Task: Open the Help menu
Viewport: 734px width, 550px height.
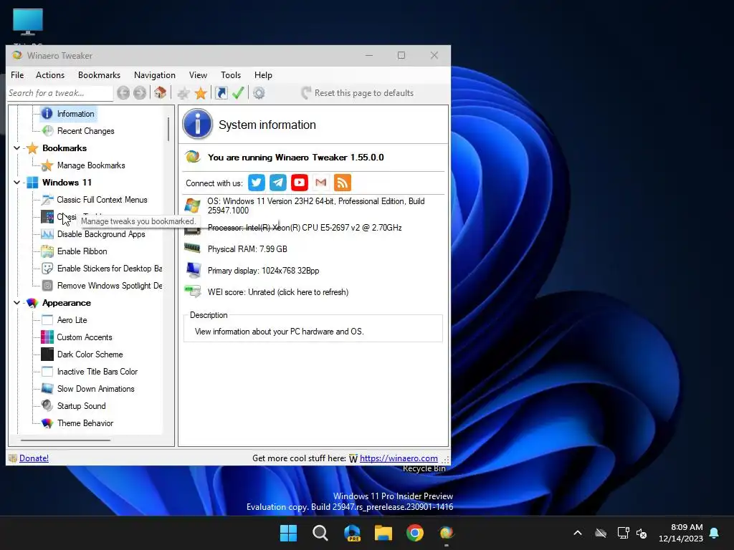Action: point(263,74)
